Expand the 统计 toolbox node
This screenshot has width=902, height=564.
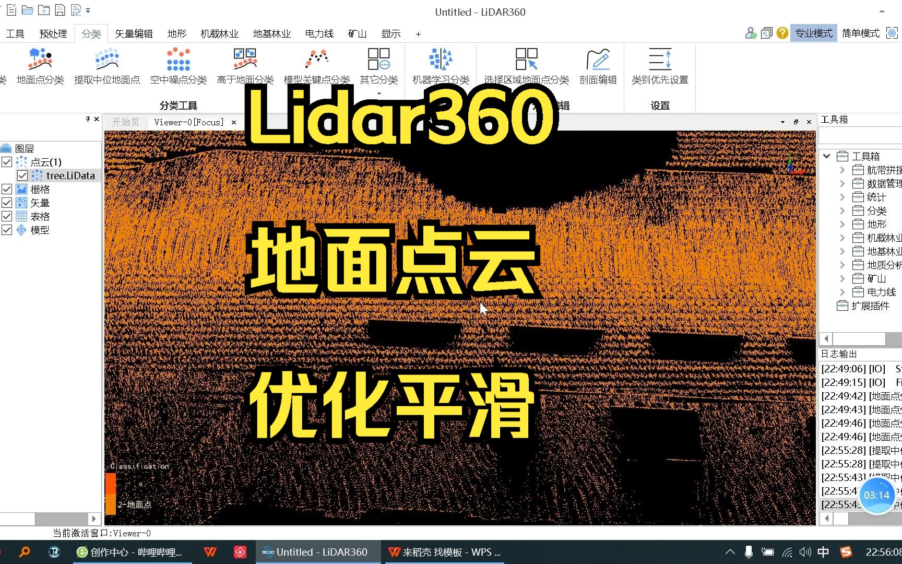pyautogui.click(x=842, y=197)
